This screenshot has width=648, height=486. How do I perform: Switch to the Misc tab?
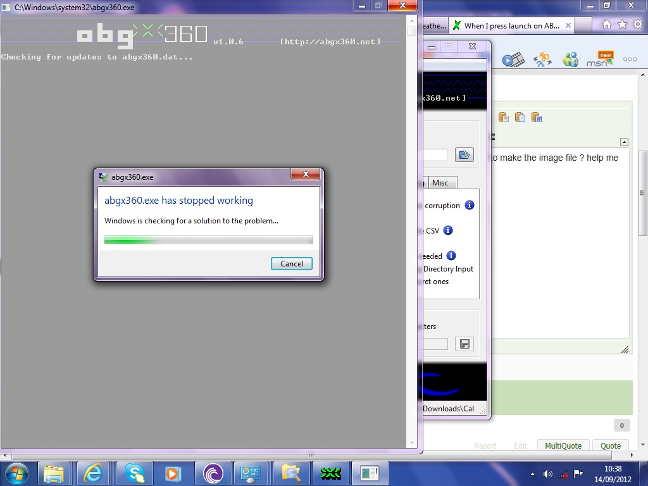(440, 183)
